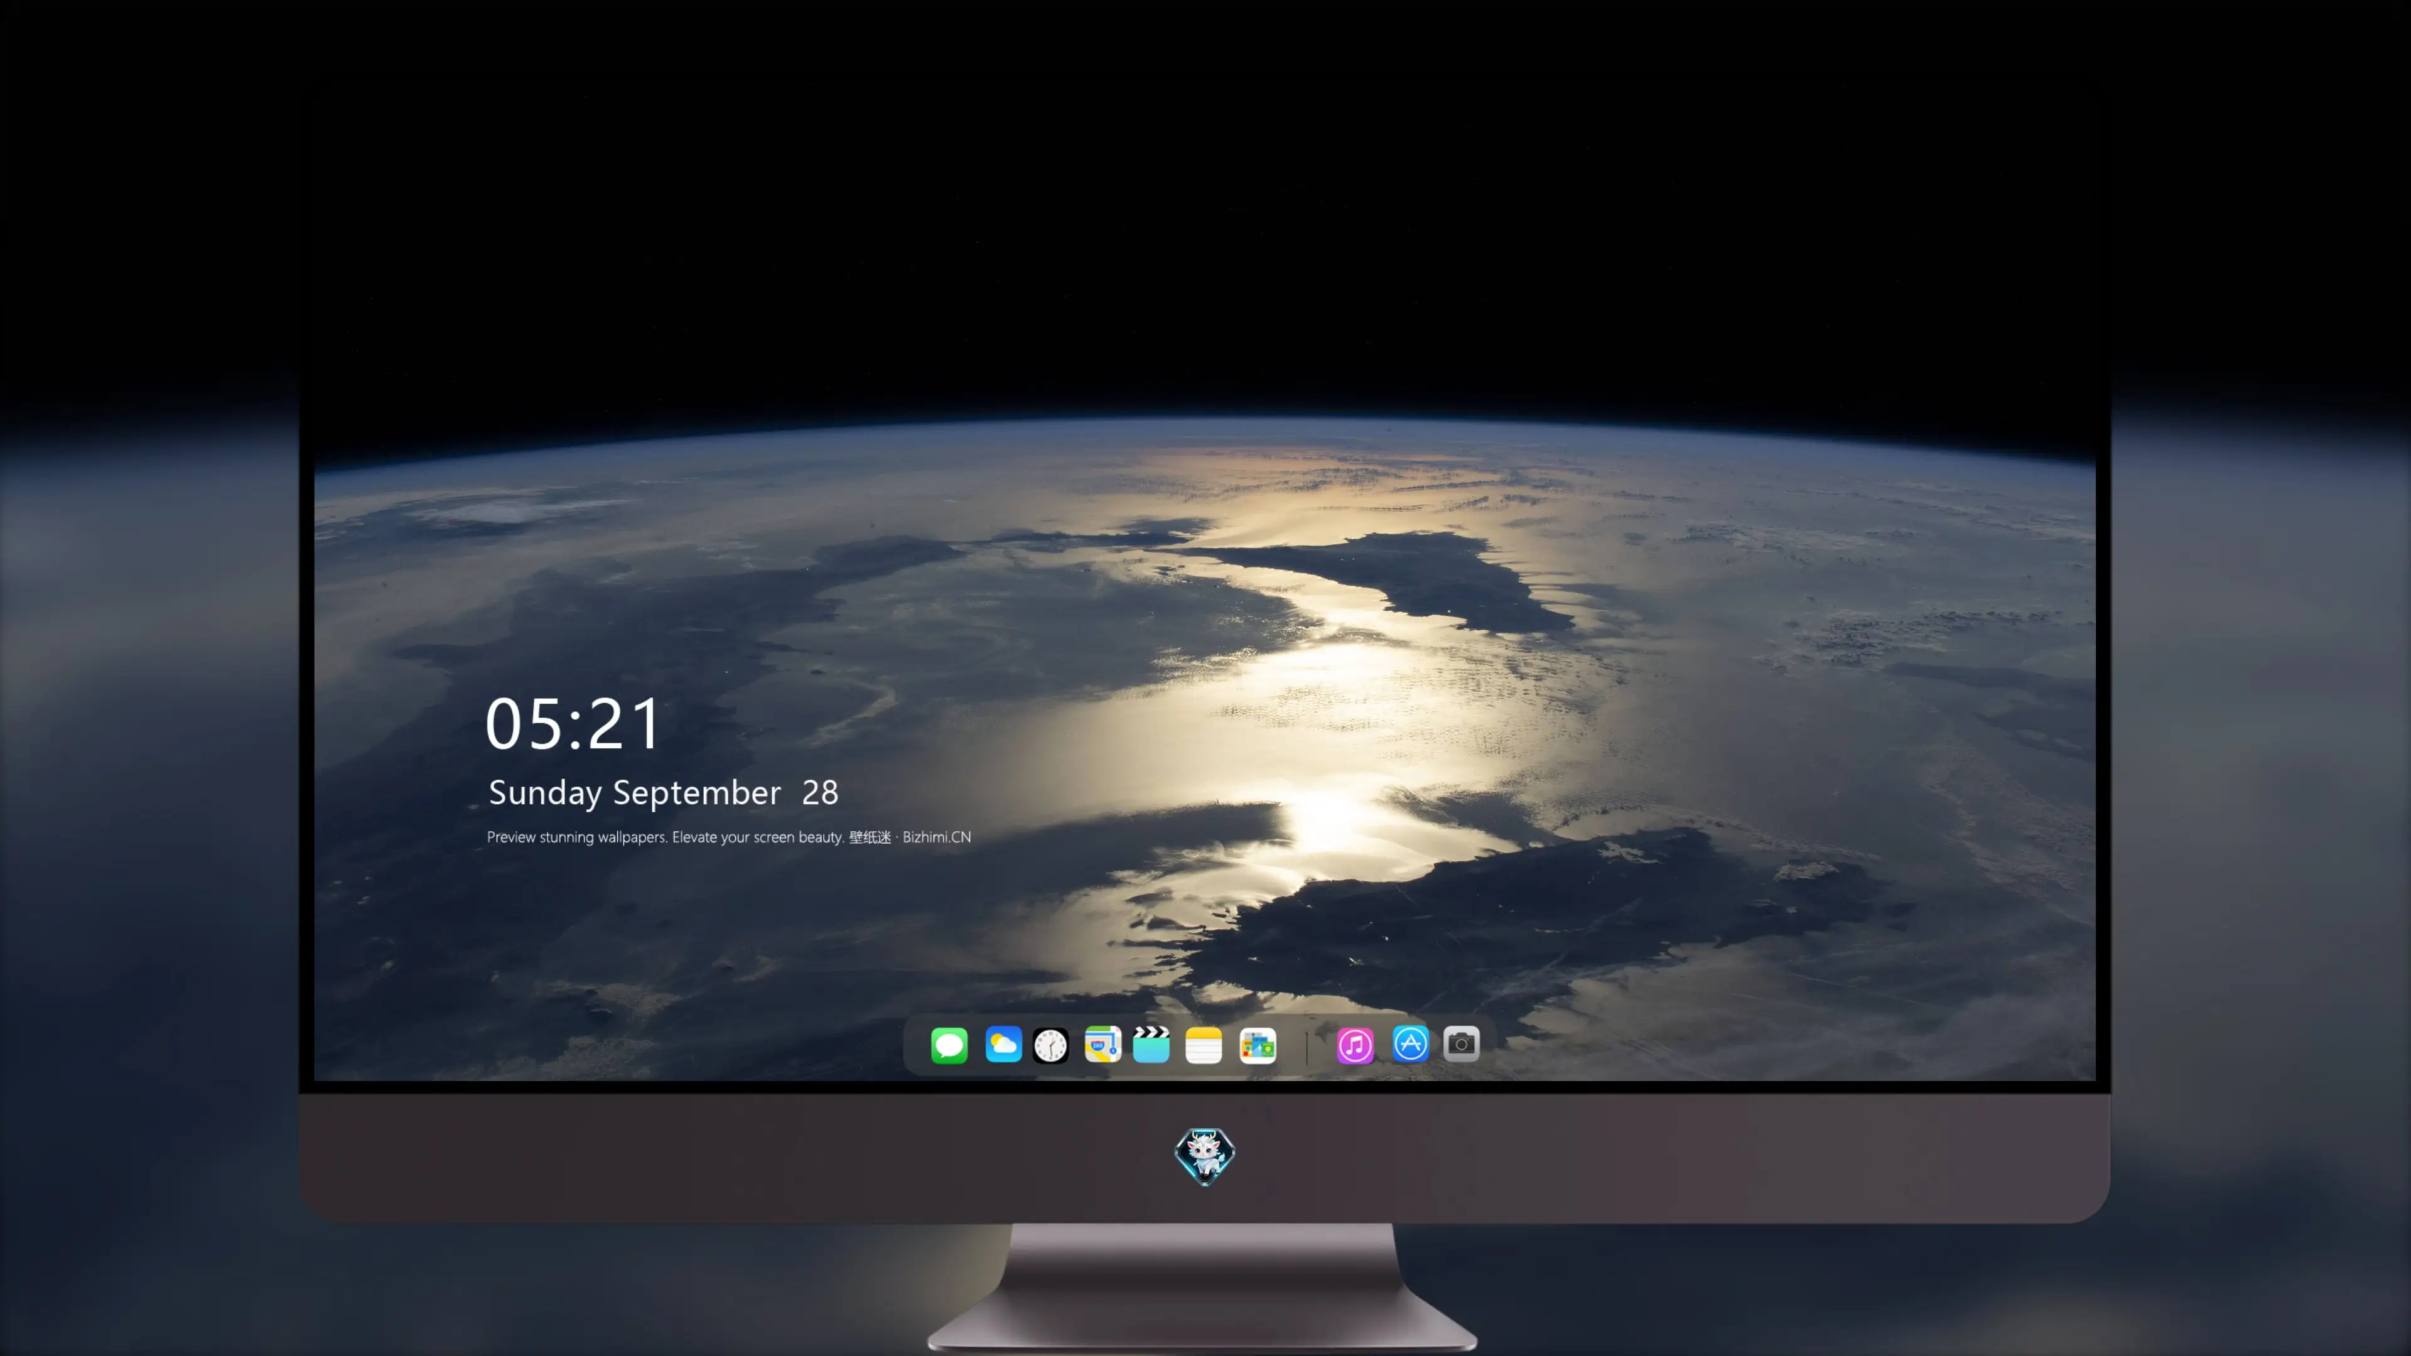This screenshot has height=1356, width=2411.
Task: Open the pink iTunes Store icon
Action: pos(1356,1045)
